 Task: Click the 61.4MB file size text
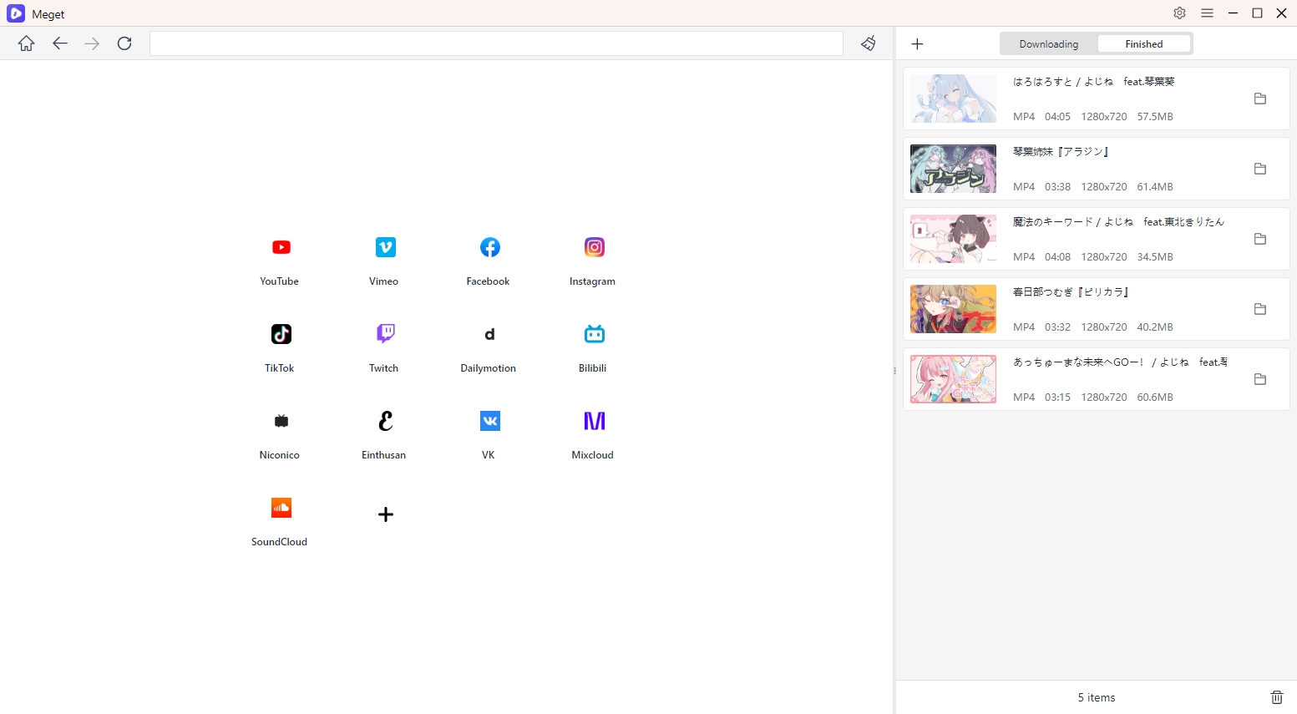1155,187
